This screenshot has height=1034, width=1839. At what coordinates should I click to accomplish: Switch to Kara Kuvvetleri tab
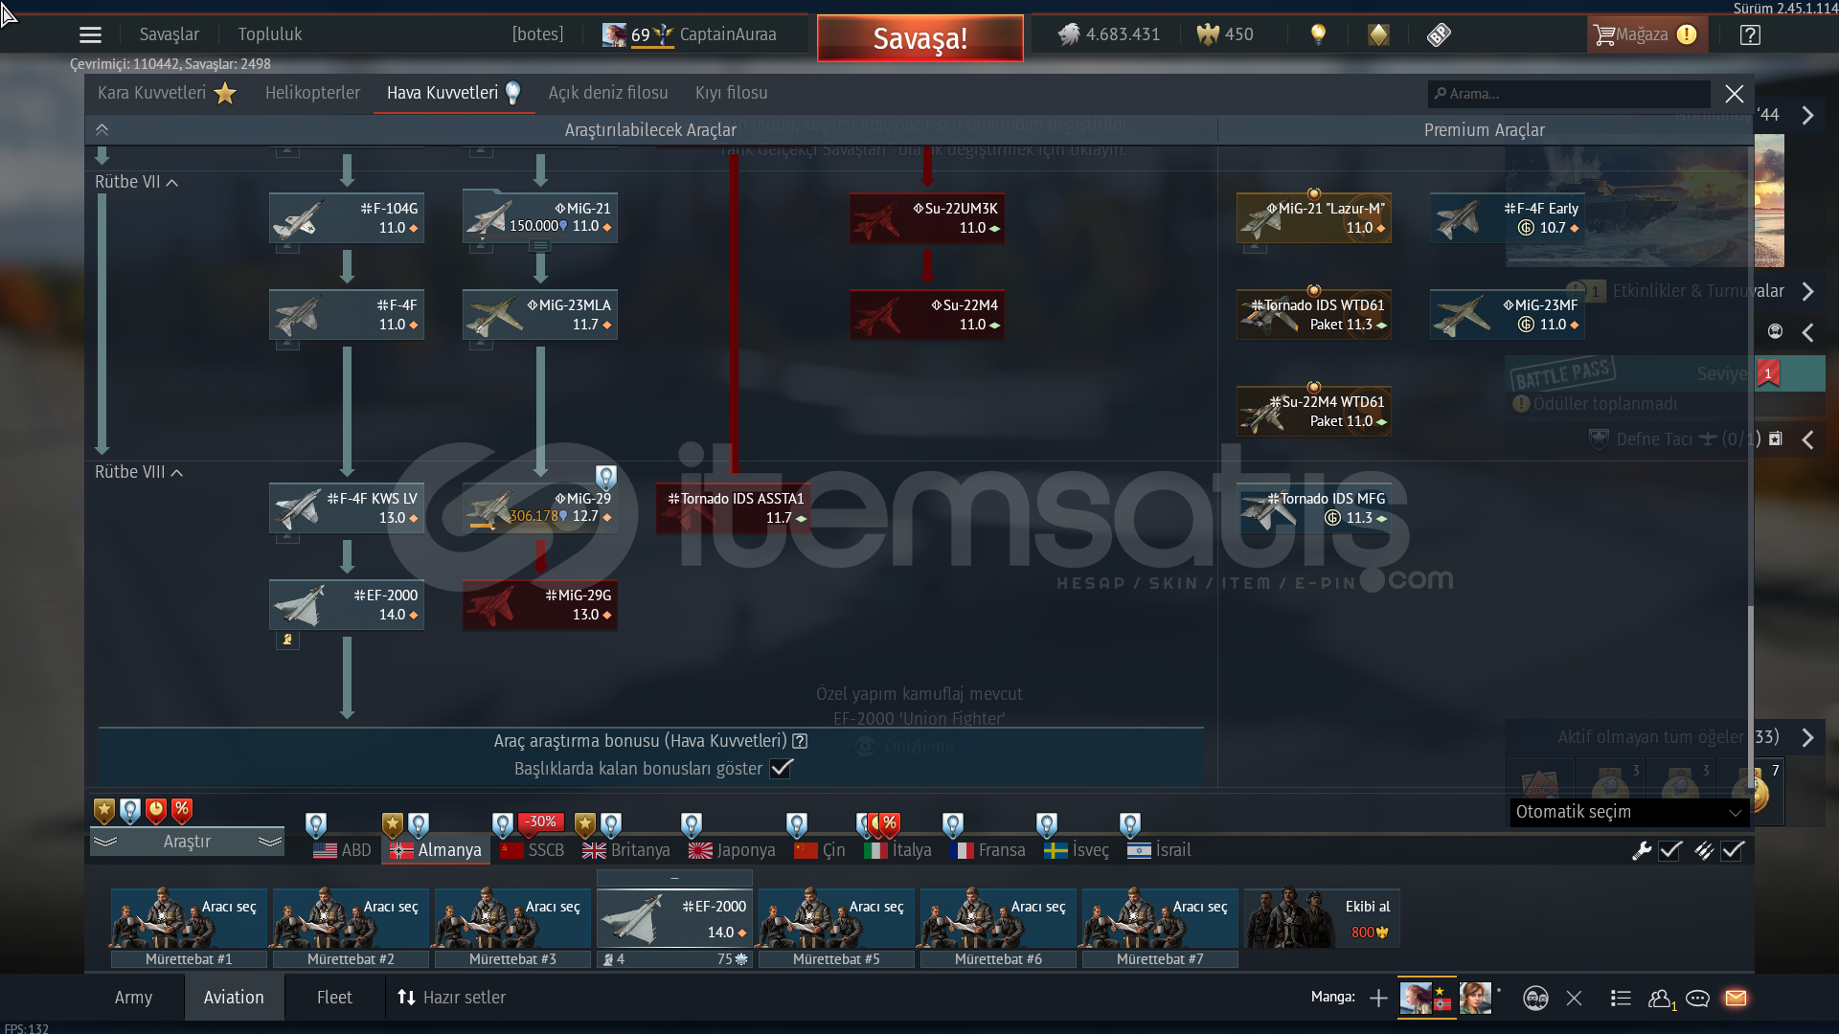[167, 93]
